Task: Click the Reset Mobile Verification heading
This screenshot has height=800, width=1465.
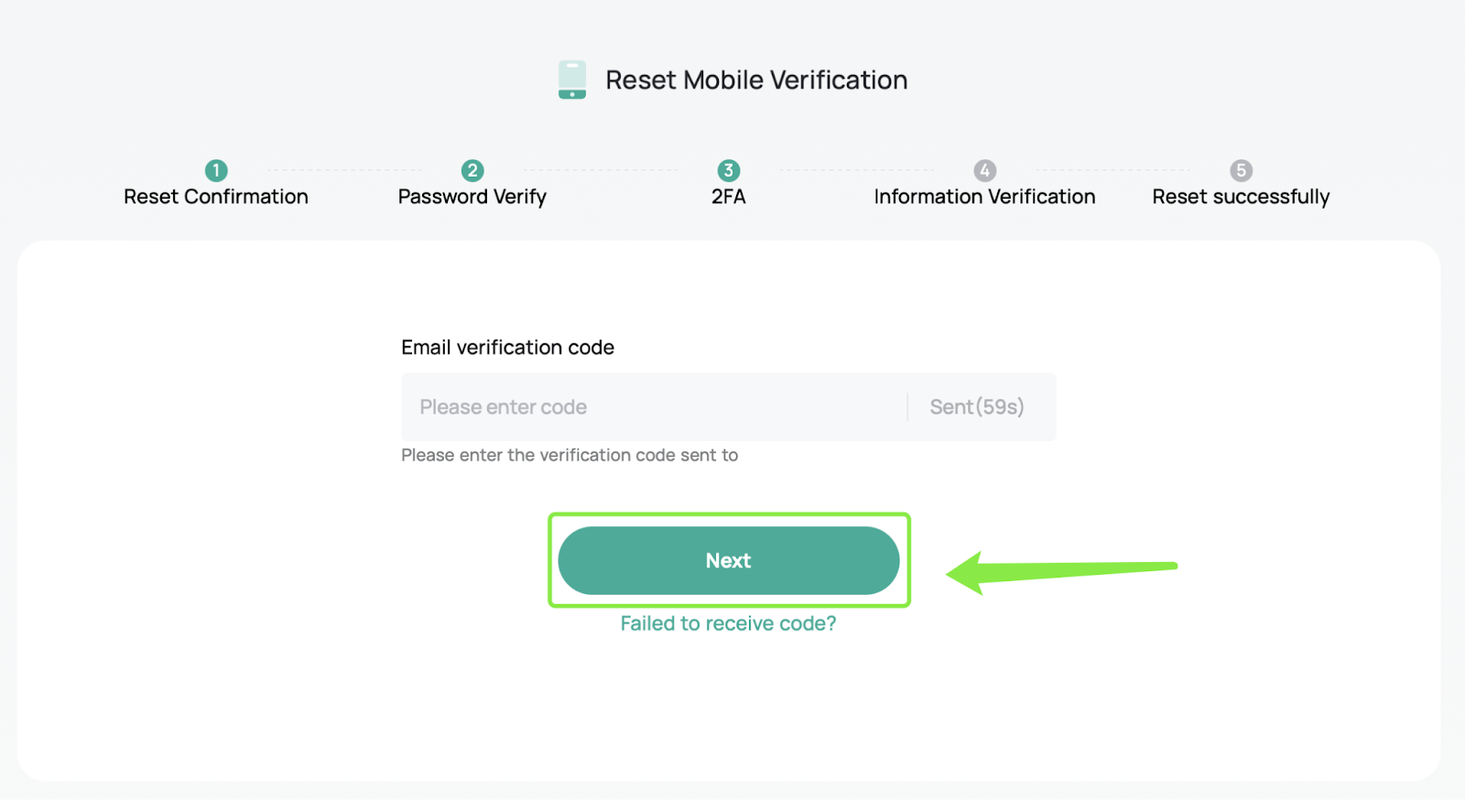Action: (x=756, y=80)
